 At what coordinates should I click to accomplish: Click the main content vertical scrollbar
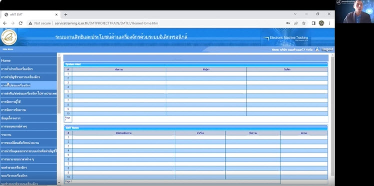coord(332,115)
